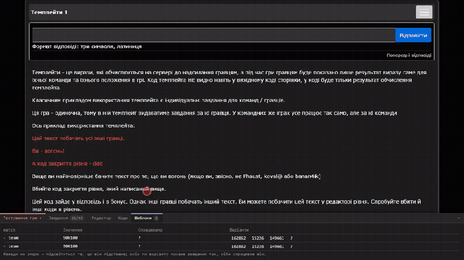Select variant 162862 in the first row
Viewport: 464px width, 260px height.
[x=238, y=238]
